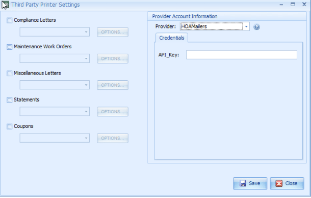
Task: Minimize the Third Party Printer Settings window
Action: (281, 5)
